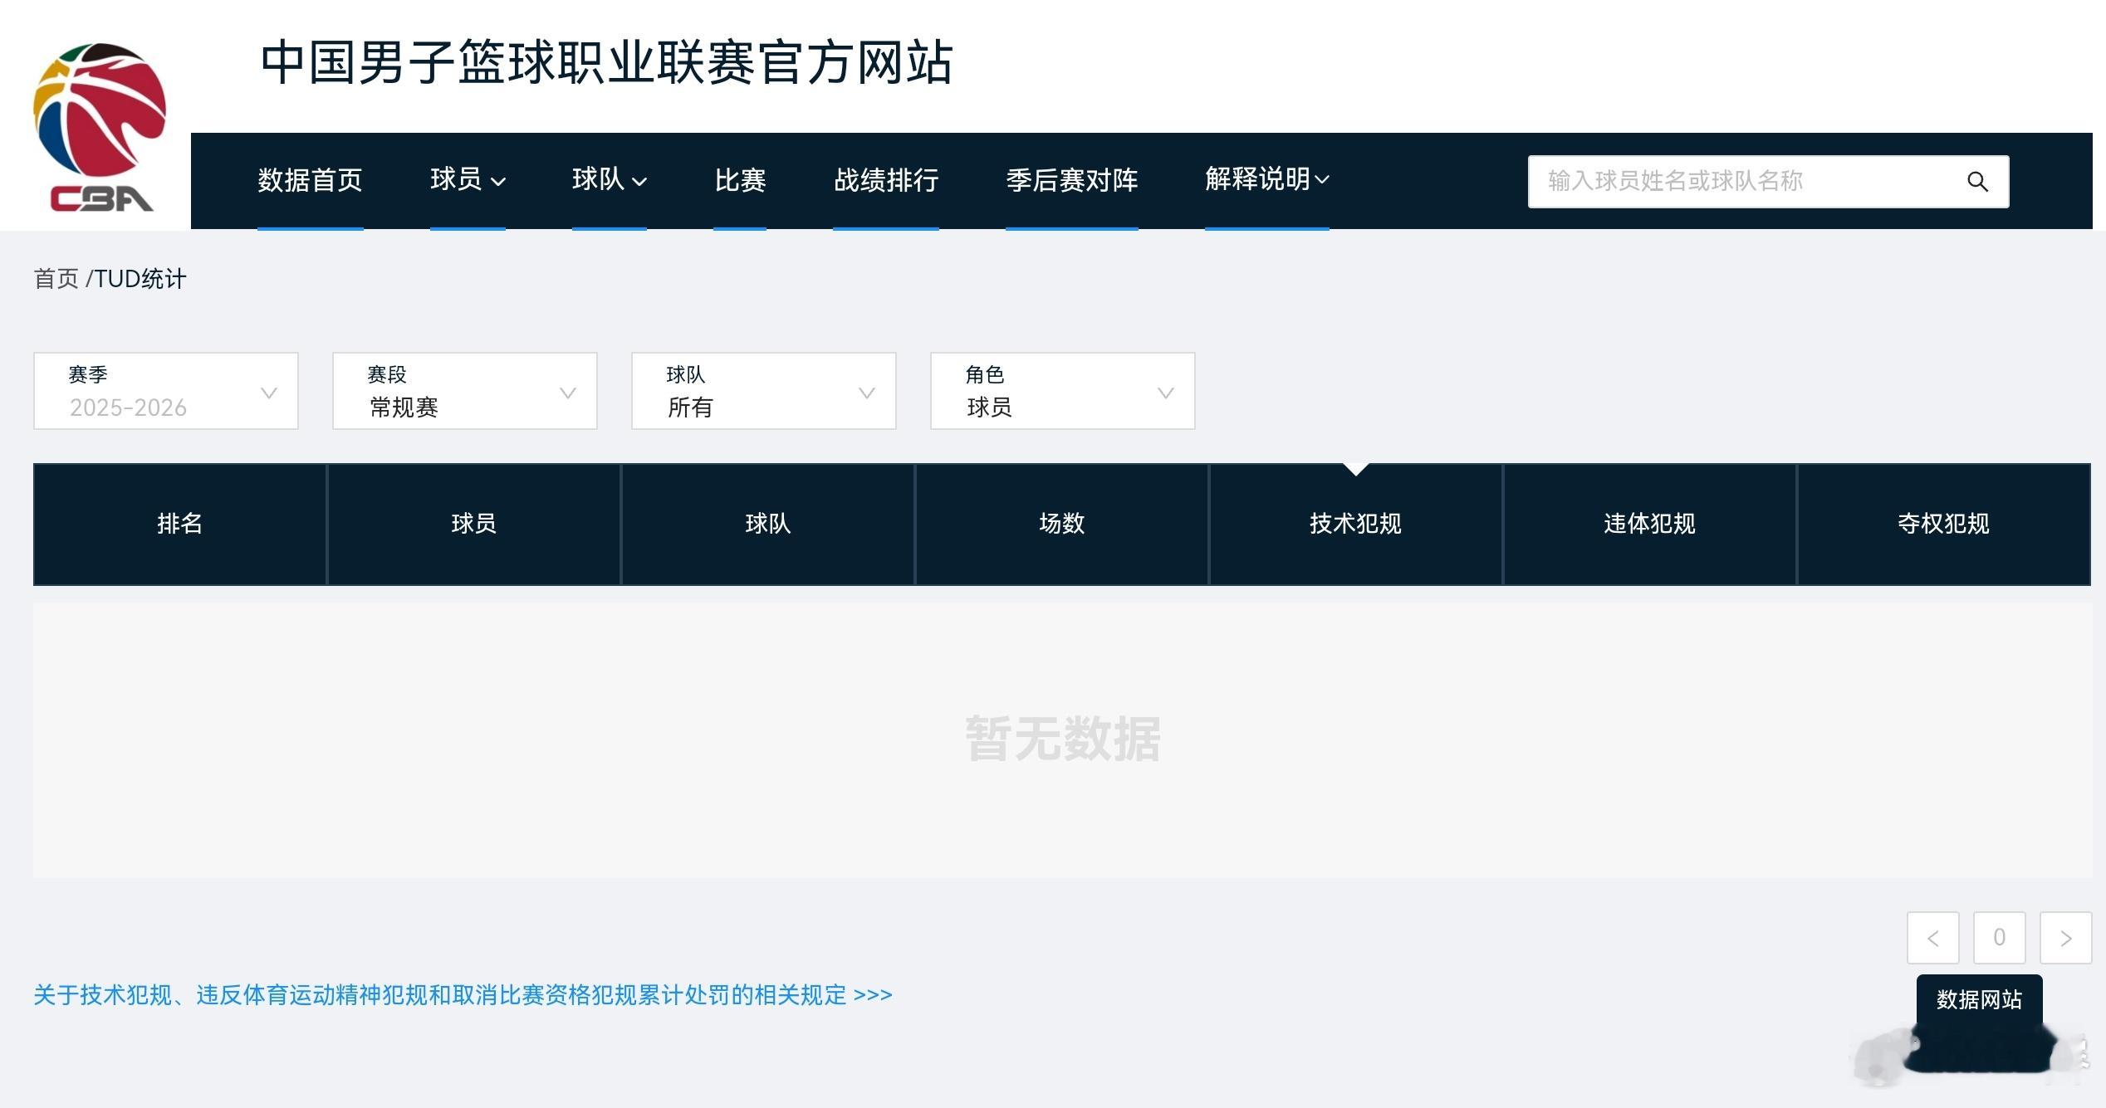Open the 季后赛对阵 playoff bracket page
The width and height of the screenshot is (2106, 1108).
click(x=1072, y=181)
